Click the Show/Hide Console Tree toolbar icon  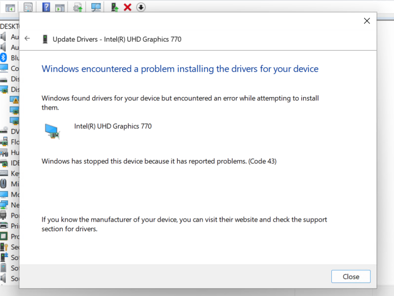click(10, 7)
